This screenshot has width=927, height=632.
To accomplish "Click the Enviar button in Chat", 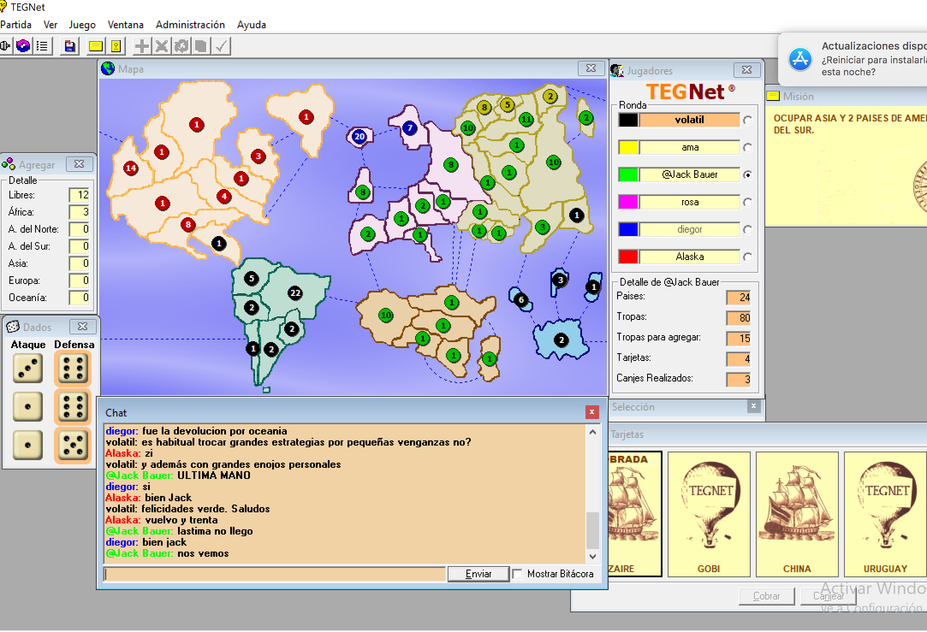I will pyautogui.click(x=478, y=574).
